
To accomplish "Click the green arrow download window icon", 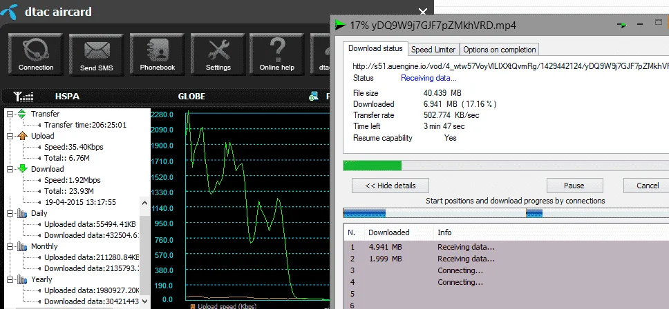I will point(340,25).
